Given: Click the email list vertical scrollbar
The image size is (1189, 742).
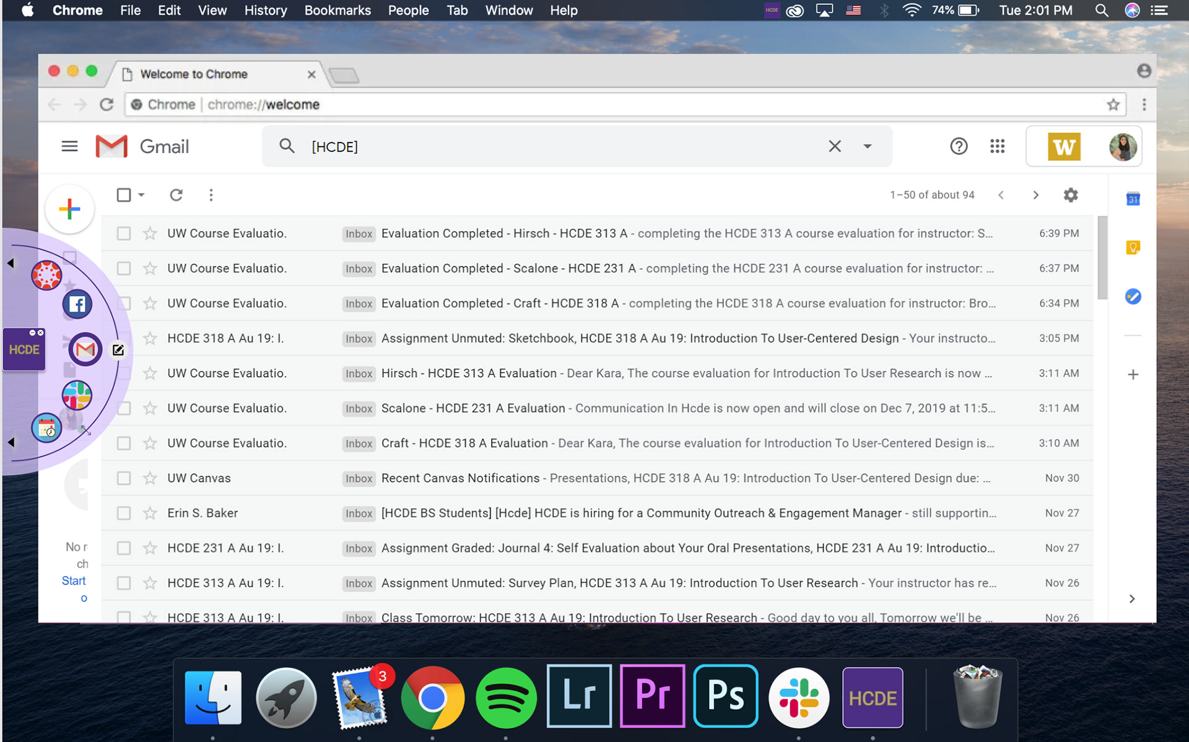Looking at the screenshot, I should 1102,258.
